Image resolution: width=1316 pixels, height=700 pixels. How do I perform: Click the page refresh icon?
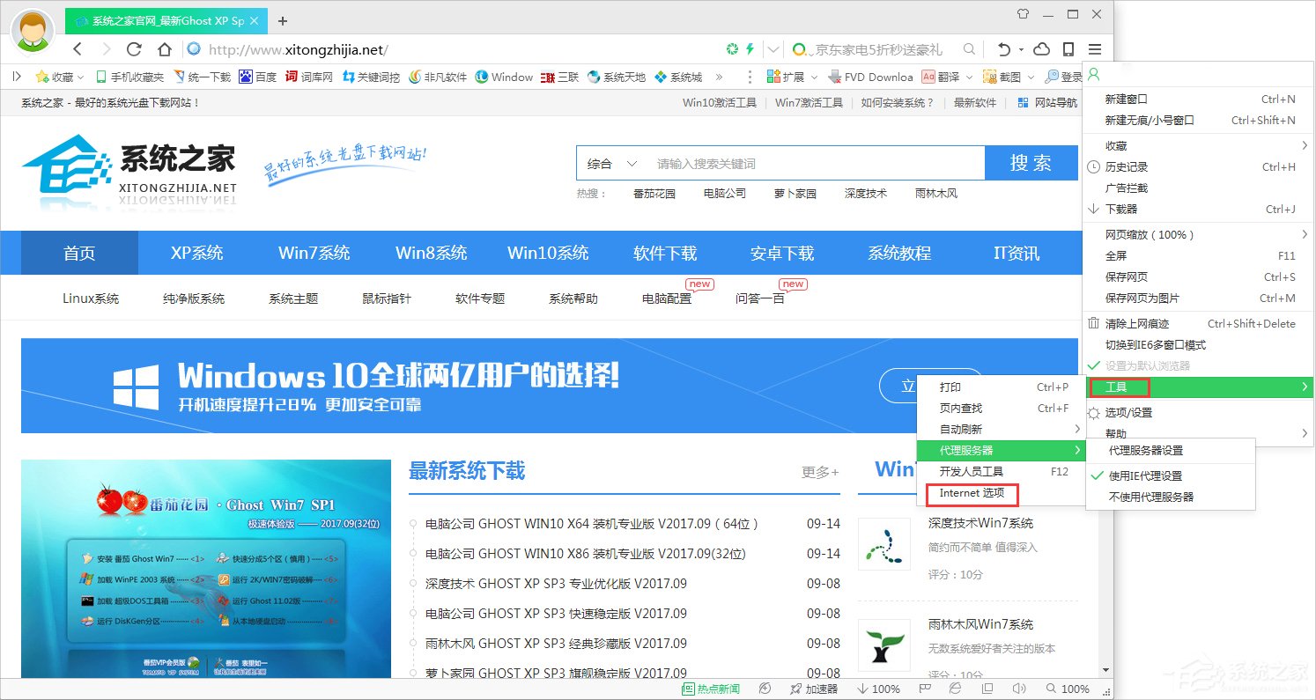pyautogui.click(x=133, y=49)
